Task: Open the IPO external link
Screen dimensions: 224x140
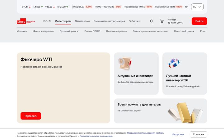Action: click(x=47, y=21)
